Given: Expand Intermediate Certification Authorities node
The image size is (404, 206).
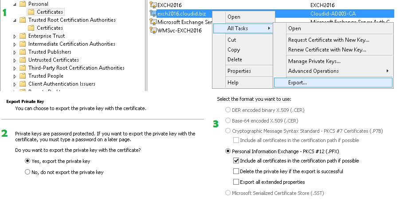Looking at the screenshot, I should click(x=15, y=44).
